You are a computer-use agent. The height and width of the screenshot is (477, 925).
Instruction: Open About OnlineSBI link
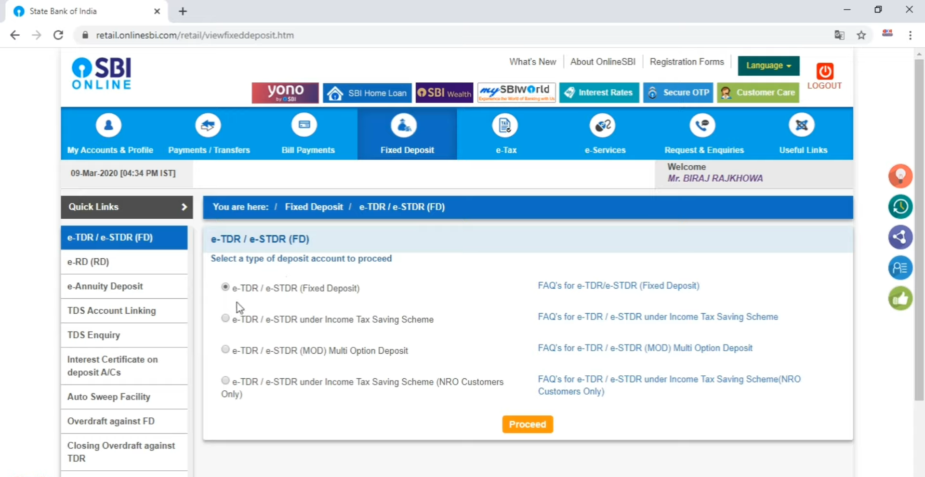(603, 62)
